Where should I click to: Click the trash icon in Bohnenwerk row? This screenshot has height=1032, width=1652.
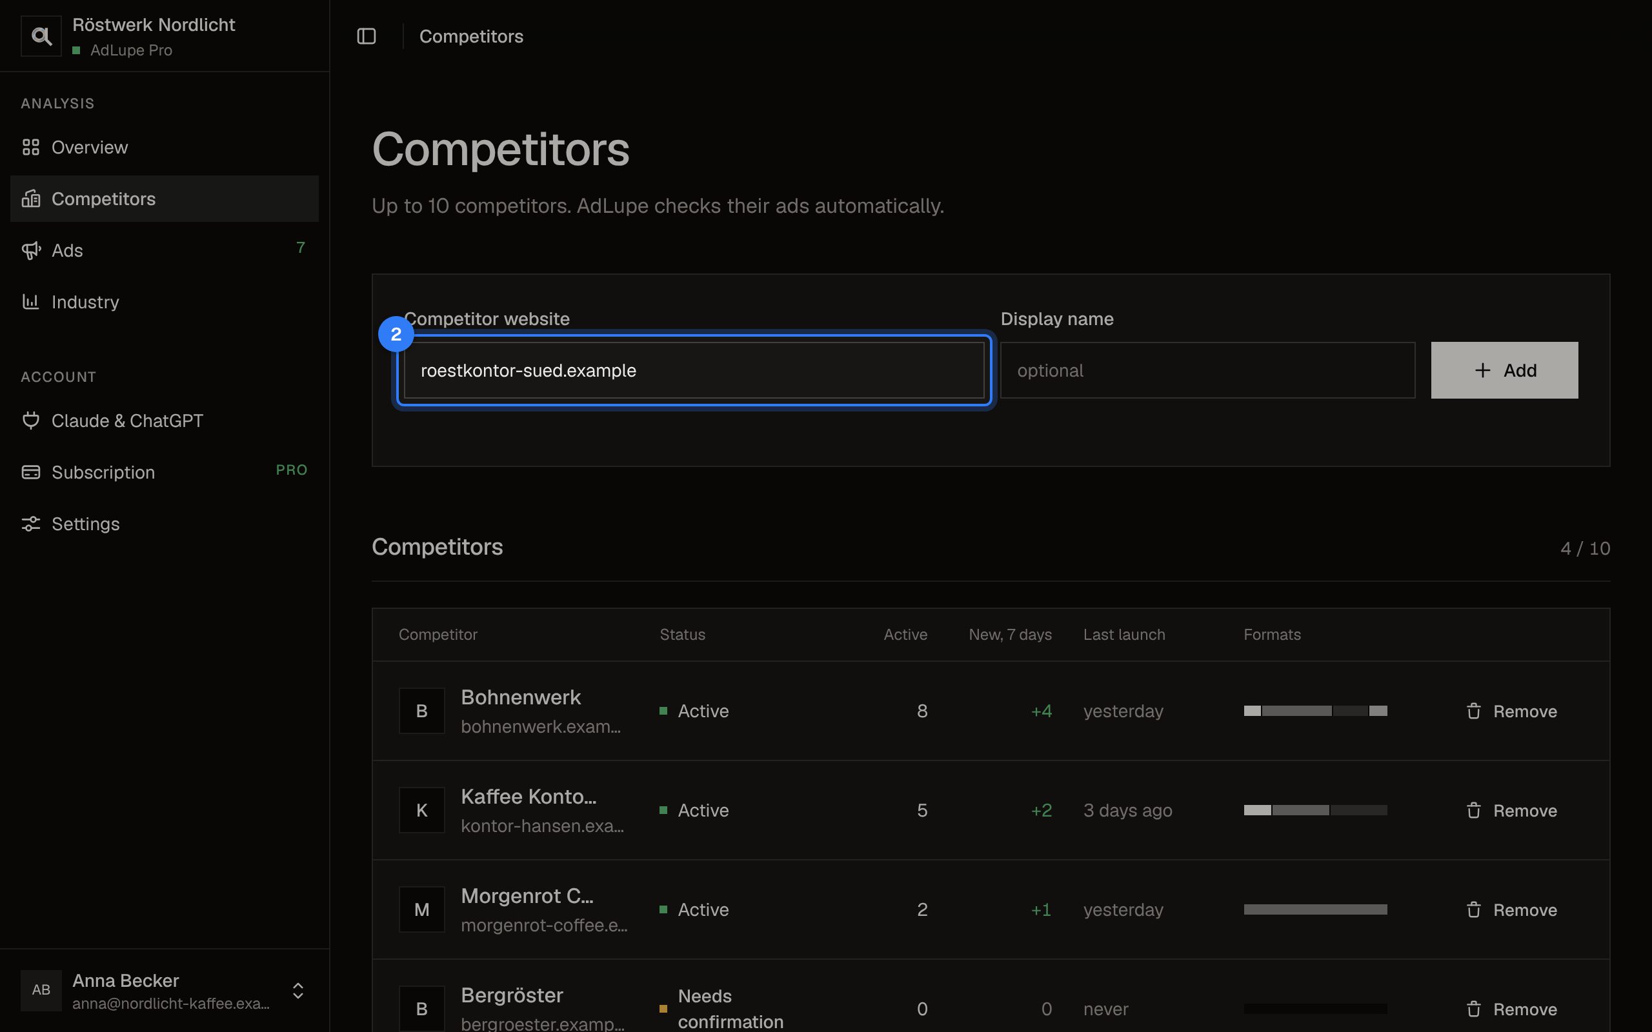point(1474,711)
